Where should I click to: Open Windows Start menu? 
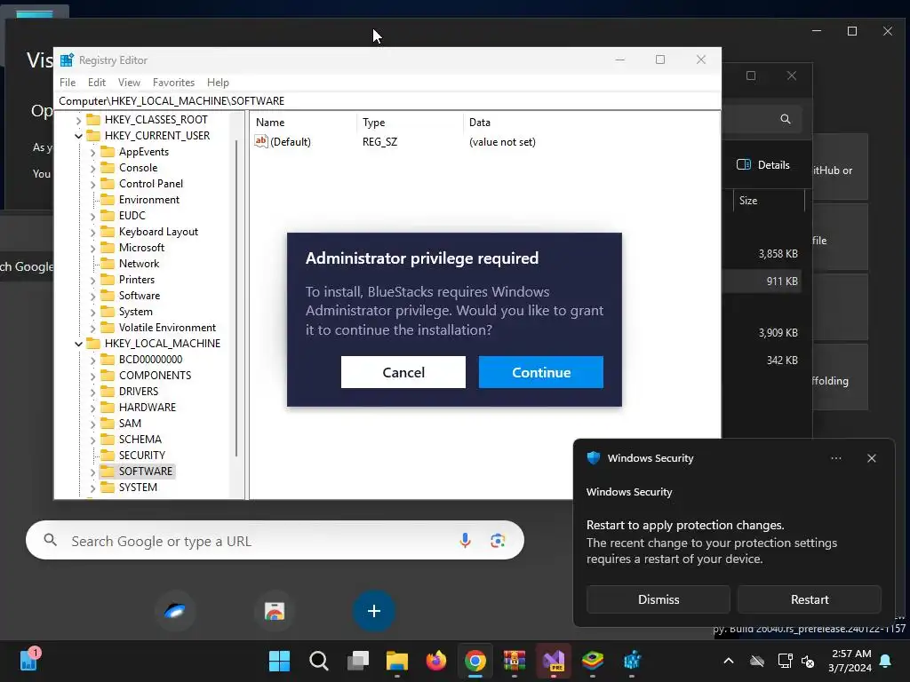point(279,661)
